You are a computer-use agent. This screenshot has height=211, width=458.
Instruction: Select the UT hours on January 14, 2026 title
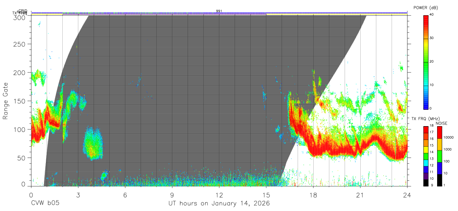click(x=219, y=204)
